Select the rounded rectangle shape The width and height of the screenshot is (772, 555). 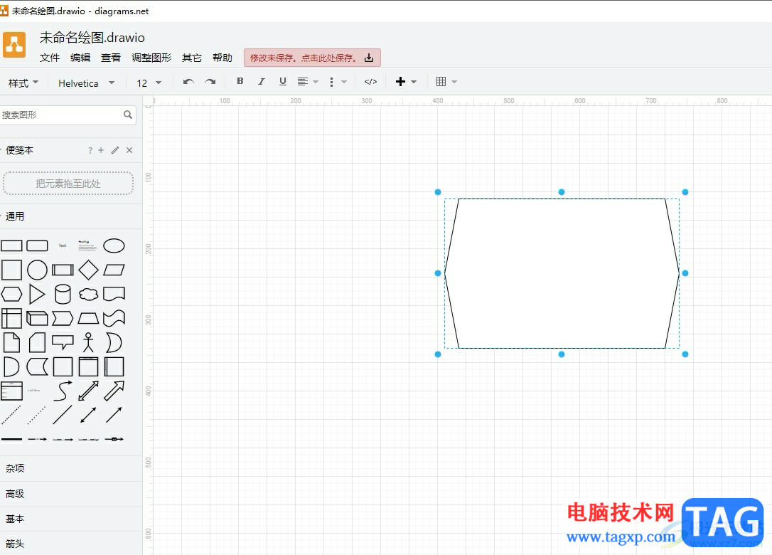click(37, 245)
